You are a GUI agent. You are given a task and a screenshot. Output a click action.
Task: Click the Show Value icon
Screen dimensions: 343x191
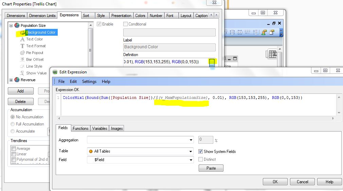click(22, 73)
